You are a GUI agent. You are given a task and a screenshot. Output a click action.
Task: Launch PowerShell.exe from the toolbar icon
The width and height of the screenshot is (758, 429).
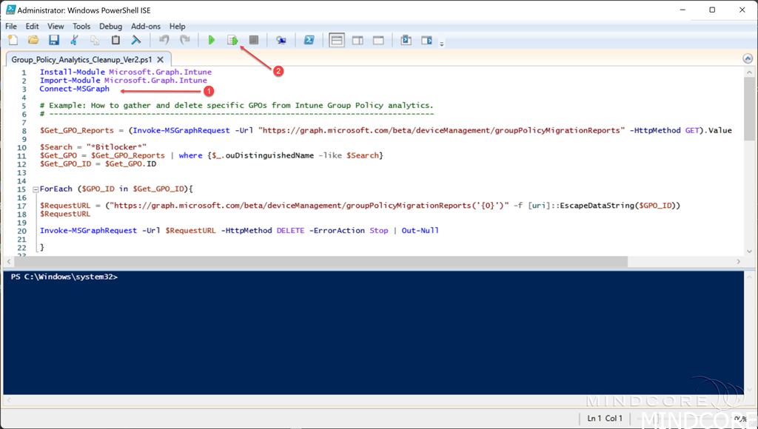tap(309, 40)
